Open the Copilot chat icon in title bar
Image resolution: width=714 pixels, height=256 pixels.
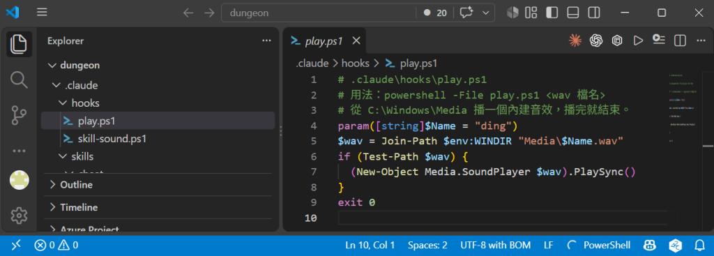point(466,13)
